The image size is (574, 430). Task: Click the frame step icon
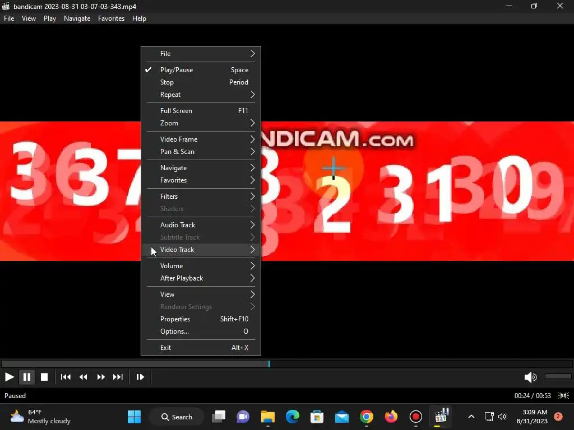coord(140,377)
